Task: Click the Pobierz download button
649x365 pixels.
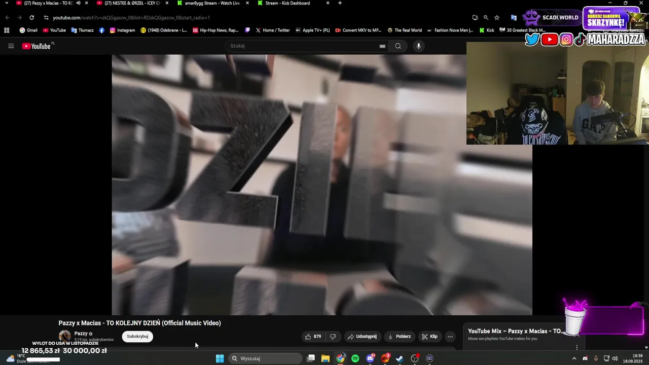Action: pos(399,337)
